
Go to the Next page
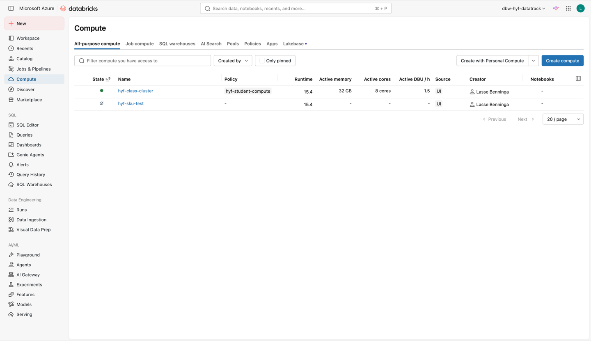pyautogui.click(x=526, y=119)
